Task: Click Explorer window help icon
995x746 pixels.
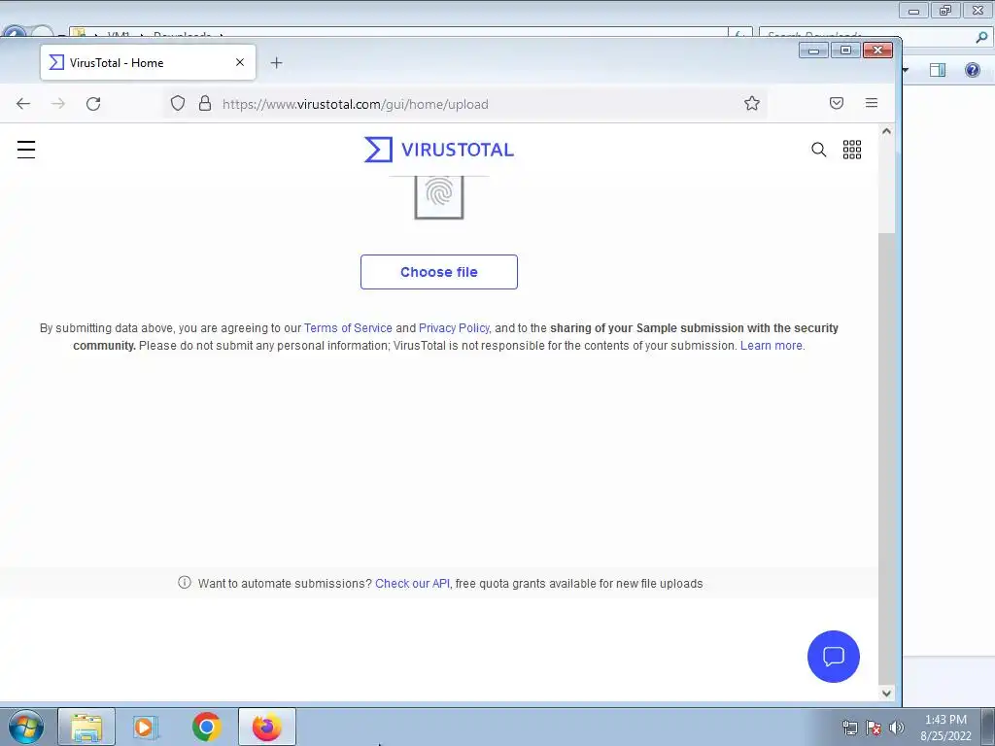Action: [x=972, y=70]
